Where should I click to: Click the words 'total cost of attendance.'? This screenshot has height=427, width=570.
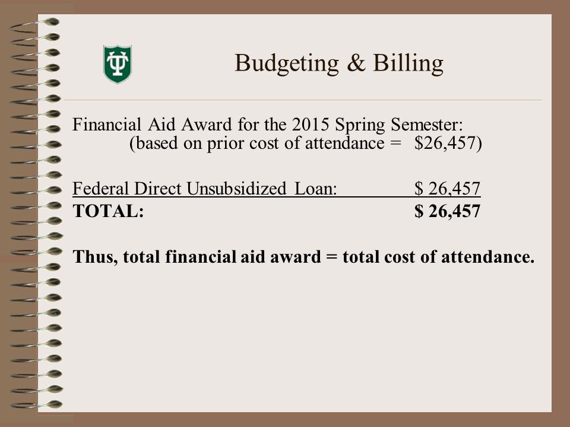tap(438, 257)
